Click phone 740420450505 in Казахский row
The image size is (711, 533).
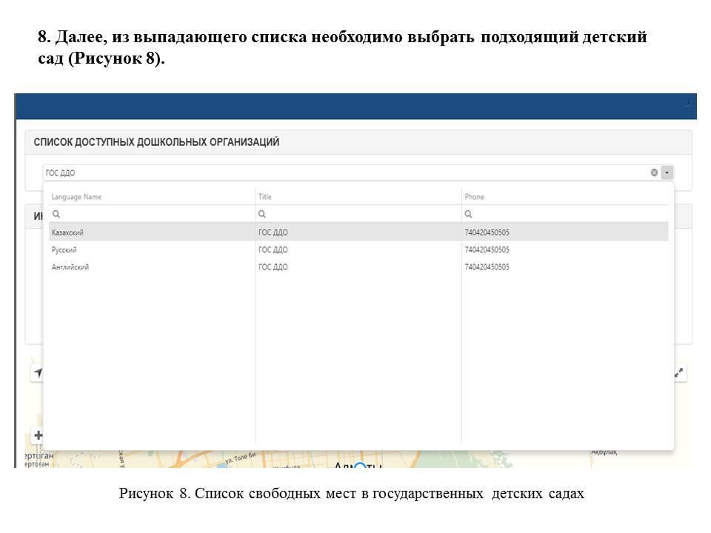pyautogui.click(x=487, y=232)
